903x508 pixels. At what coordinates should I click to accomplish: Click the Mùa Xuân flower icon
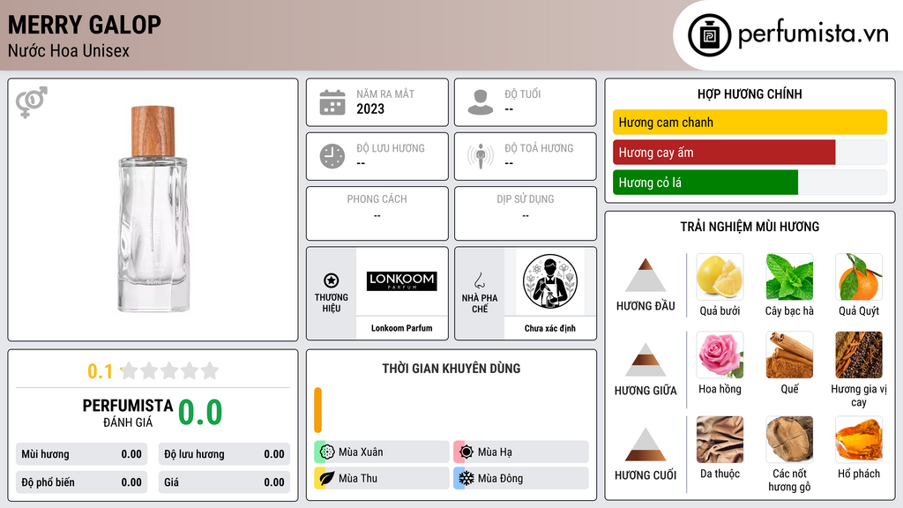(x=327, y=452)
